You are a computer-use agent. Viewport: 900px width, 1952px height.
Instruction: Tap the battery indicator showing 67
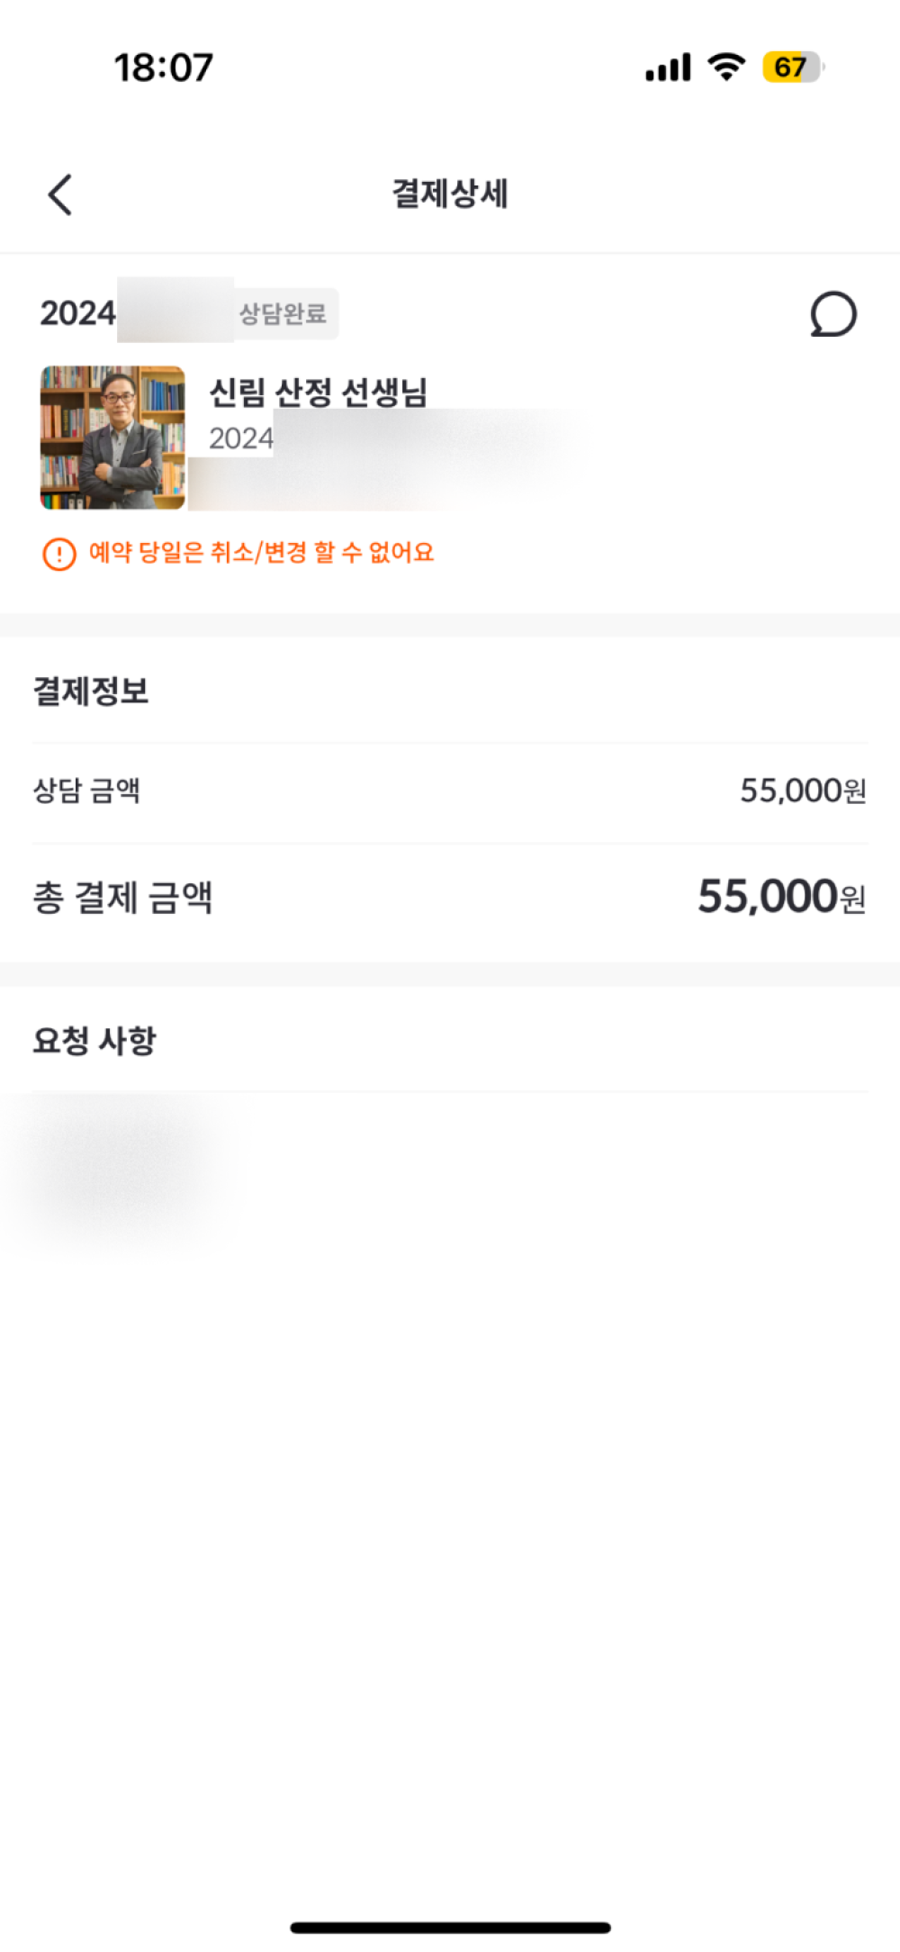[x=792, y=68]
